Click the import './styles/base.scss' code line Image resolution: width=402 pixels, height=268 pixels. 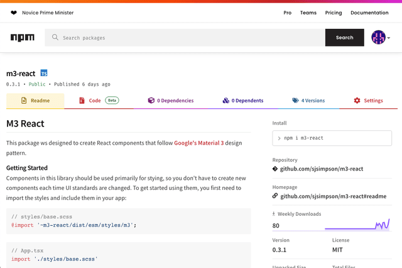(x=55, y=259)
